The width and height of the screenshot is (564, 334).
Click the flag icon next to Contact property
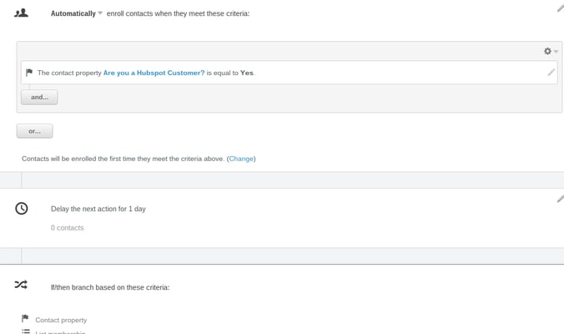26,319
